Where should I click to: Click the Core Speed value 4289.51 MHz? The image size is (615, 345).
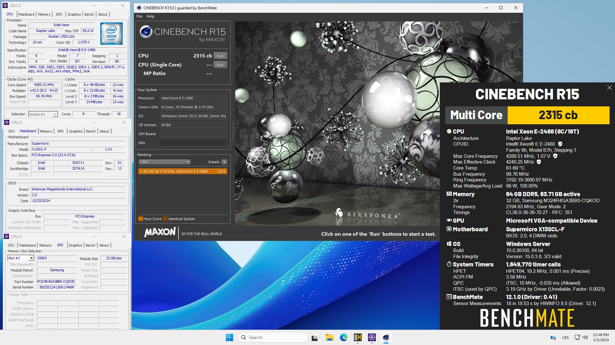(x=44, y=85)
